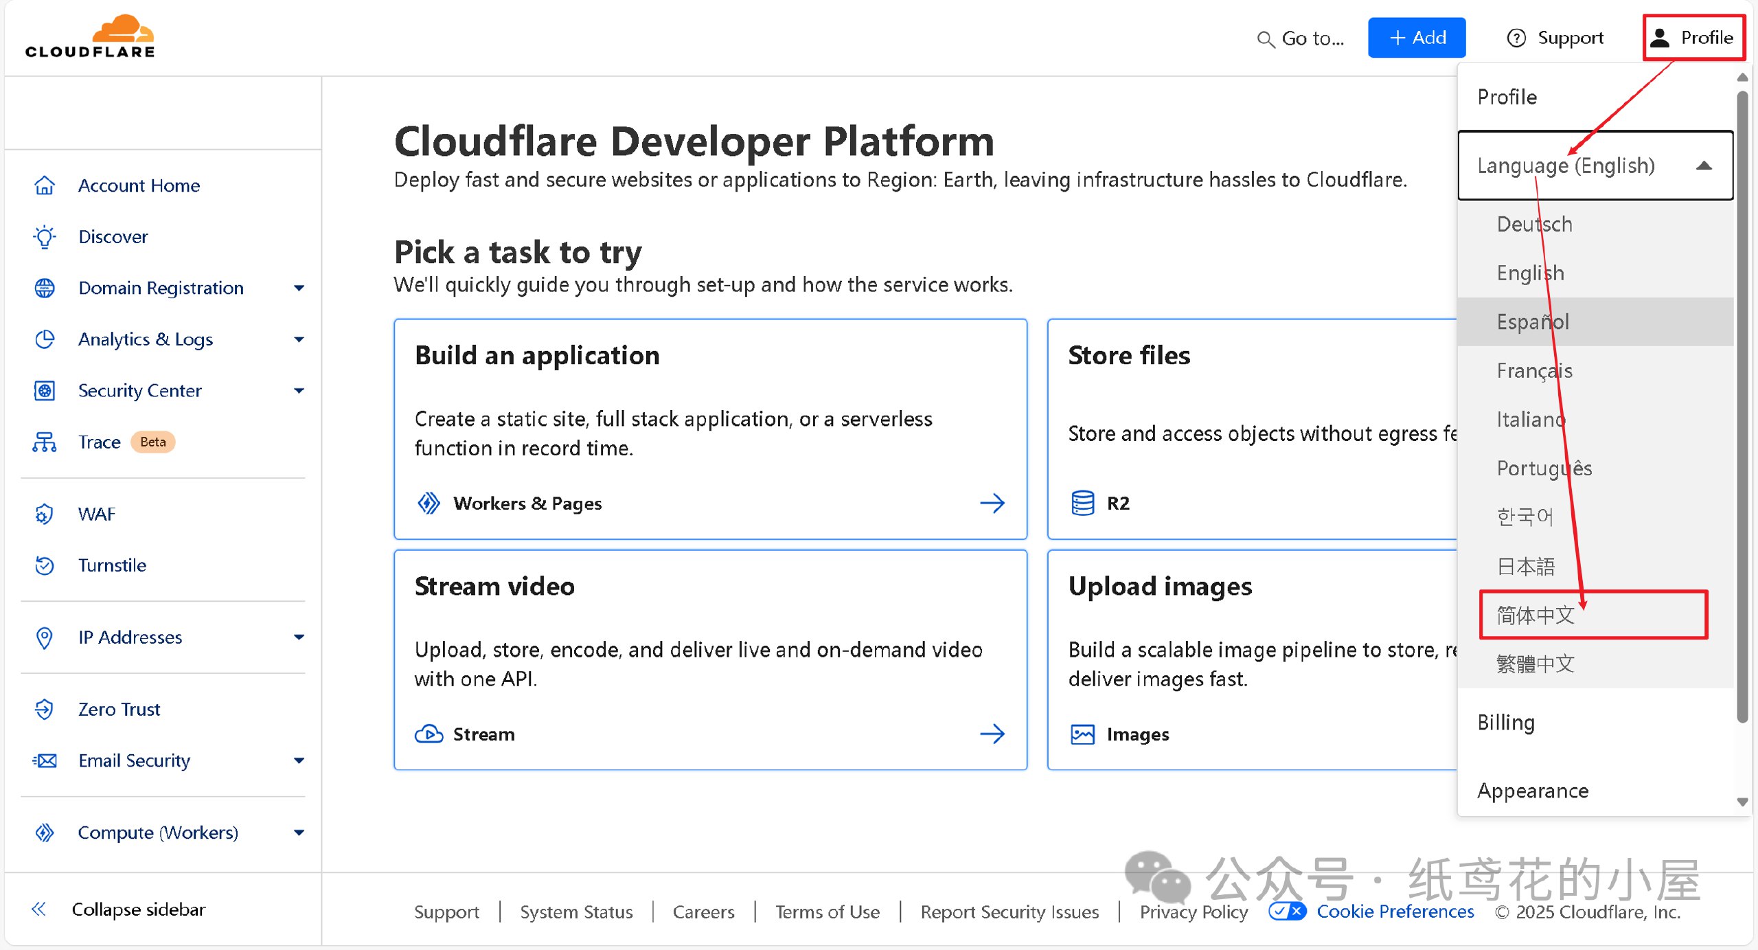Click the Analytics & Logs chart icon

pyautogui.click(x=45, y=339)
